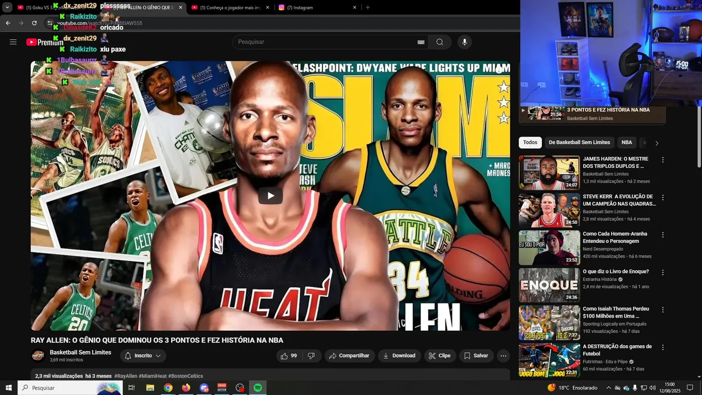Select the De Basketball Sem Limites chip

[579, 143]
